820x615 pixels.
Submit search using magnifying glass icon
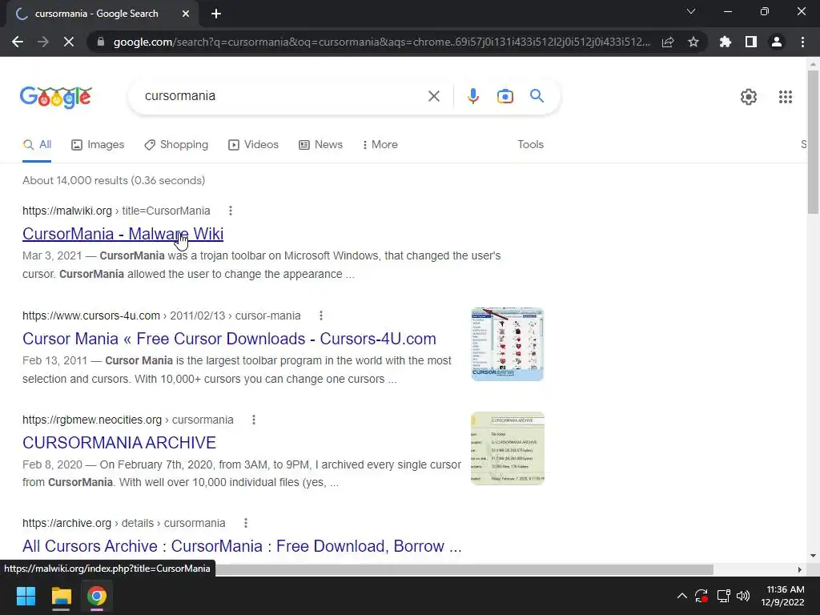click(x=537, y=96)
